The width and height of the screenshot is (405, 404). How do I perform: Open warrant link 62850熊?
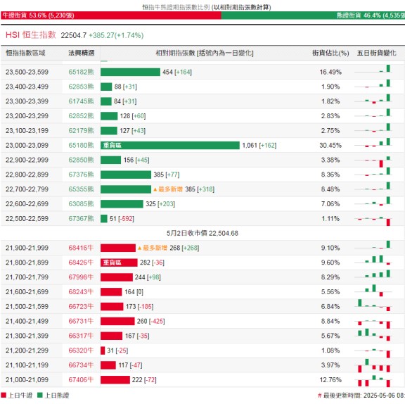[81, 160]
